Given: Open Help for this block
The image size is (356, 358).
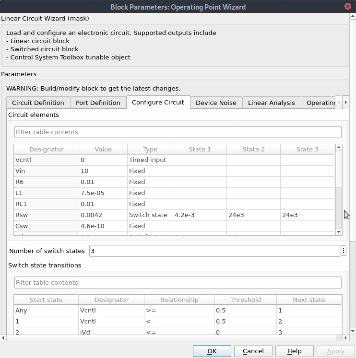Looking at the screenshot, I should (294, 351).
